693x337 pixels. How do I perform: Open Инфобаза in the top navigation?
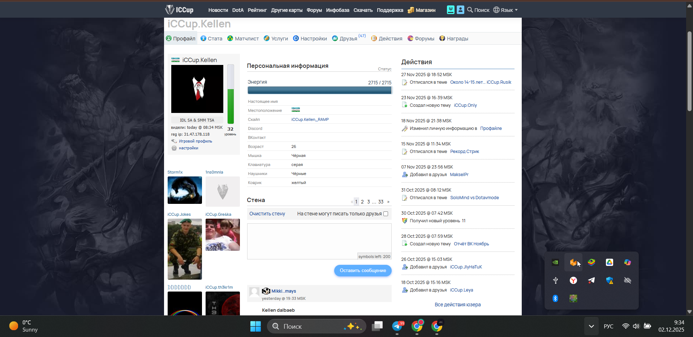[x=337, y=10]
